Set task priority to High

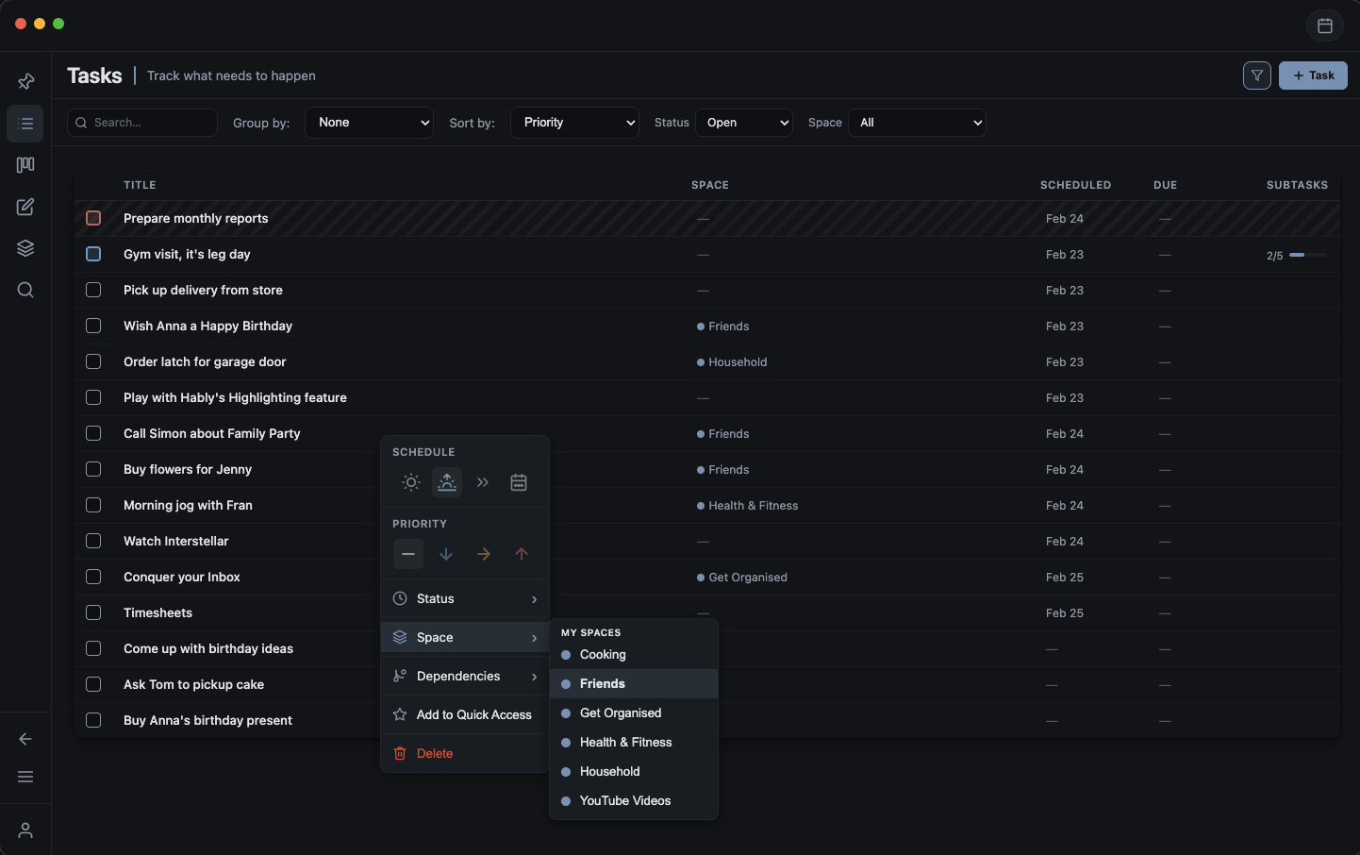click(521, 554)
